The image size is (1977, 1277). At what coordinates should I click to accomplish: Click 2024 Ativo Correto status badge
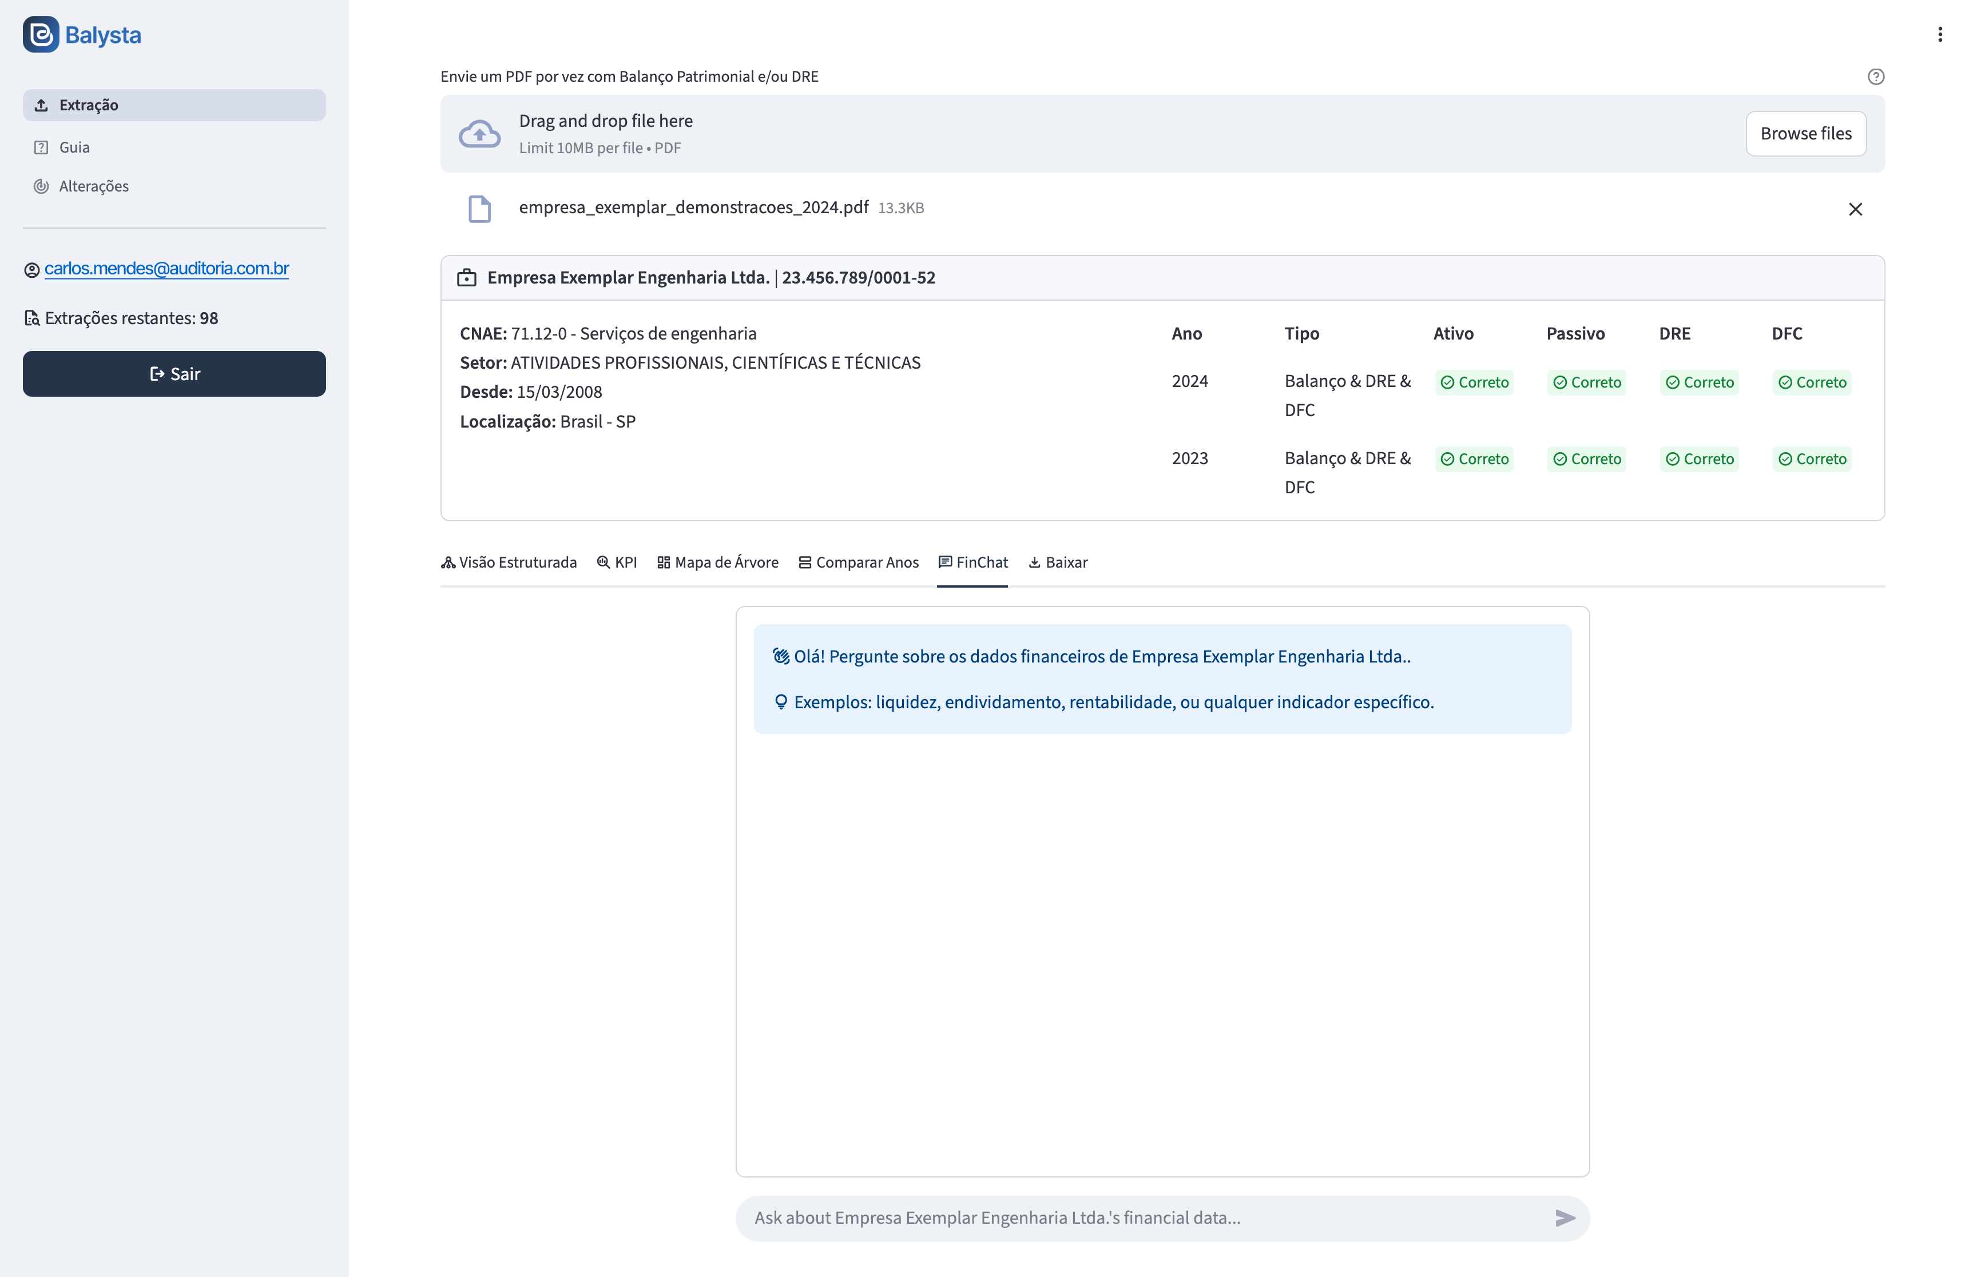pos(1474,382)
